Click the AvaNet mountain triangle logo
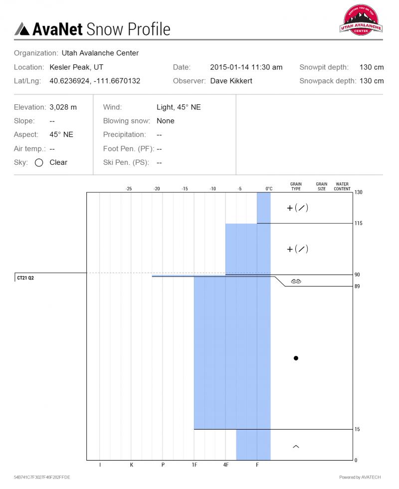The width and height of the screenshot is (399, 489). point(22,28)
